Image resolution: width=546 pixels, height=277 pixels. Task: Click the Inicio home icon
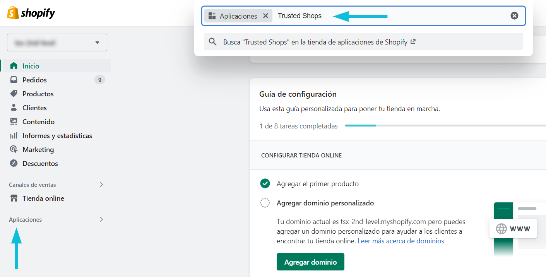click(x=14, y=66)
